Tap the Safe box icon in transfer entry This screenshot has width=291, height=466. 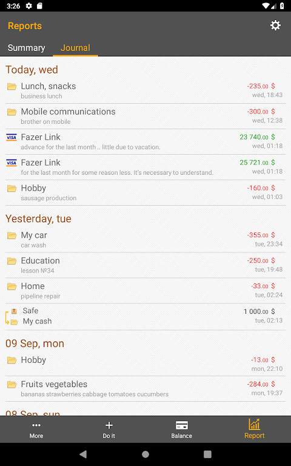coord(14,311)
